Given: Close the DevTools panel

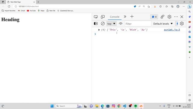Looking at the screenshot, I should tap(182, 17).
